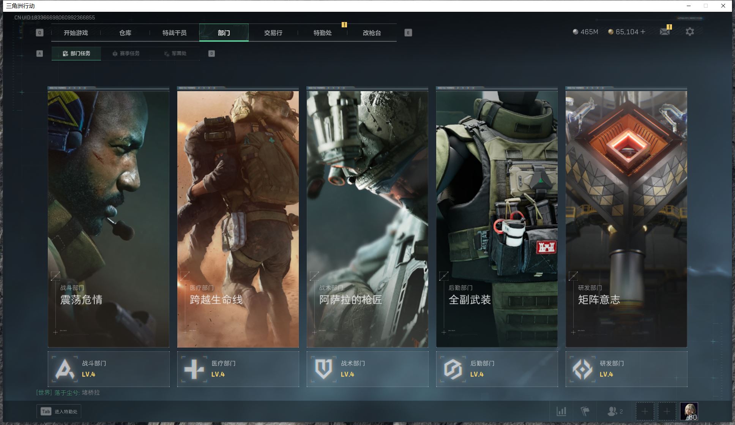Select the 军需处 sub-tab
The width and height of the screenshot is (735, 425).
tap(175, 54)
